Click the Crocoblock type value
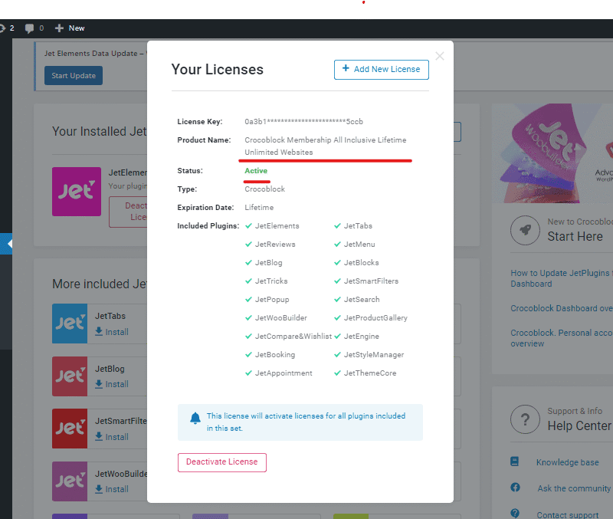 pyautogui.click(x=264, y=189)
